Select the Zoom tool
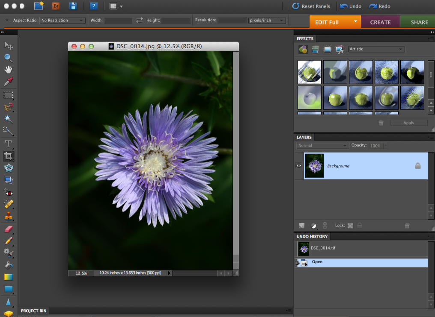The image size is (435, 317). pyautogui.click(x=9, y=58)
